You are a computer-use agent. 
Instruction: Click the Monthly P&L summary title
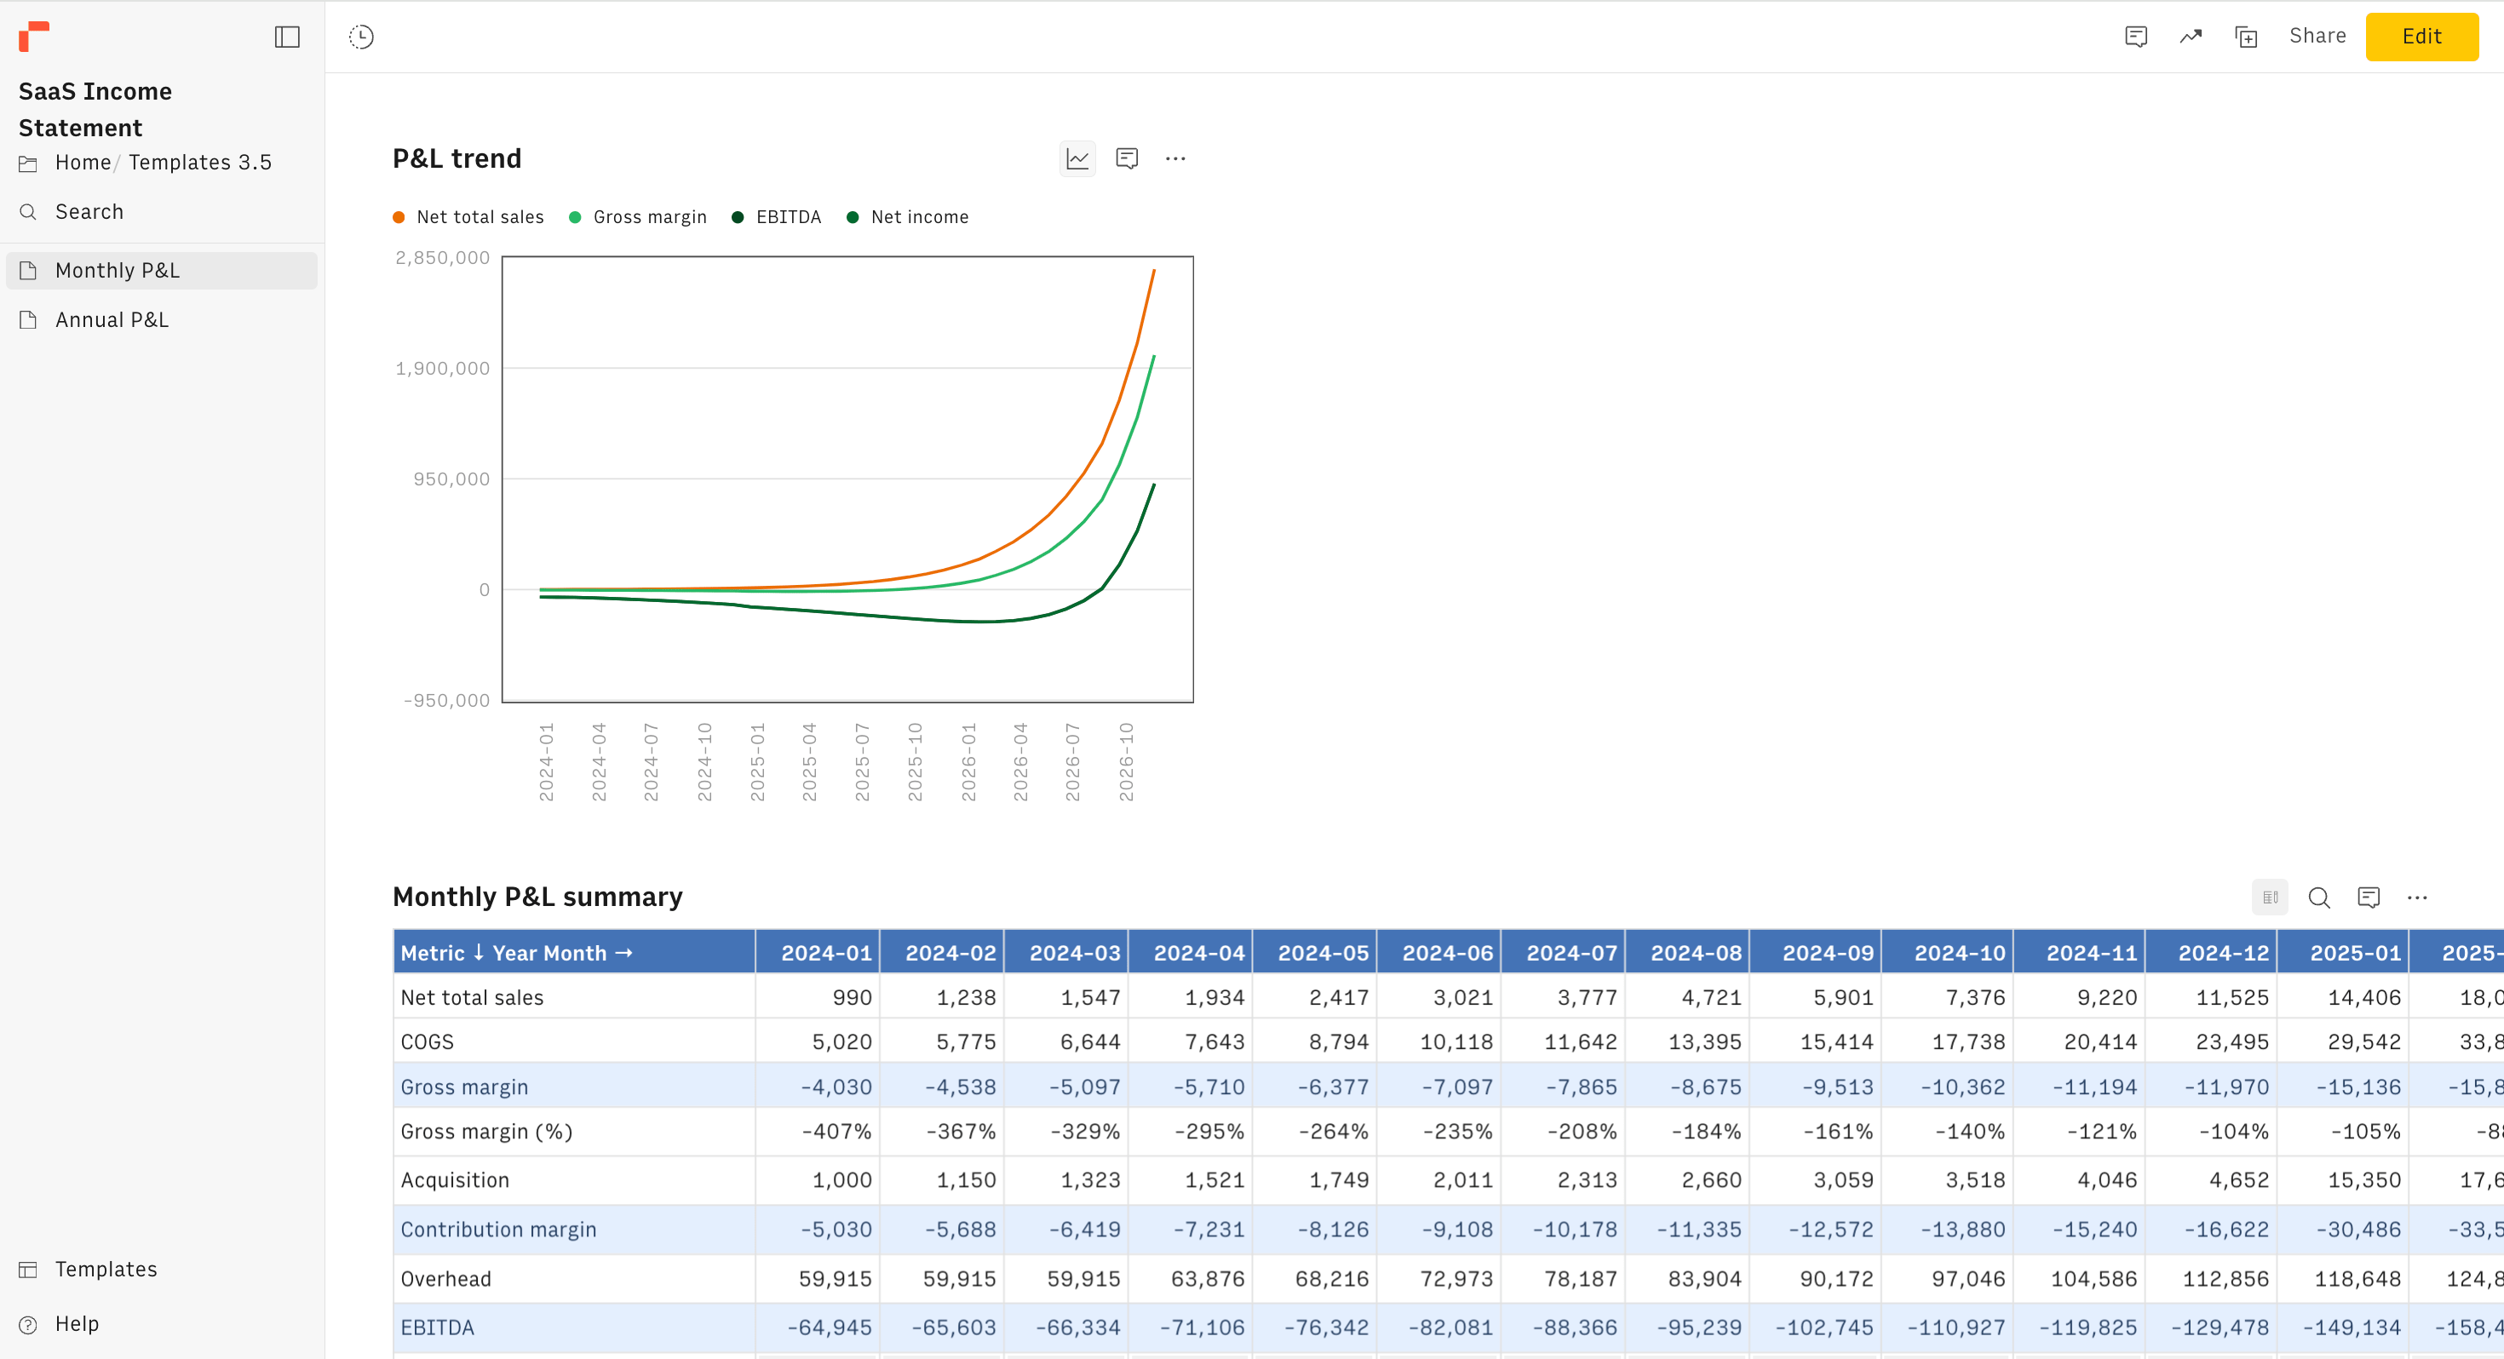(537, 897)
